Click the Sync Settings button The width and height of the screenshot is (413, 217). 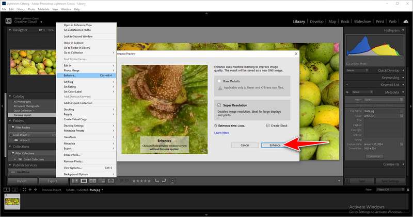pyautogui.click(x=390, y=181)
